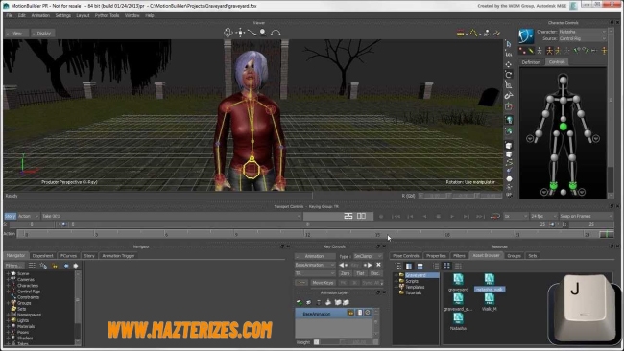
Task: Click the white forward arrow in the Navigator toolbar
Action: tap(76, 266)
